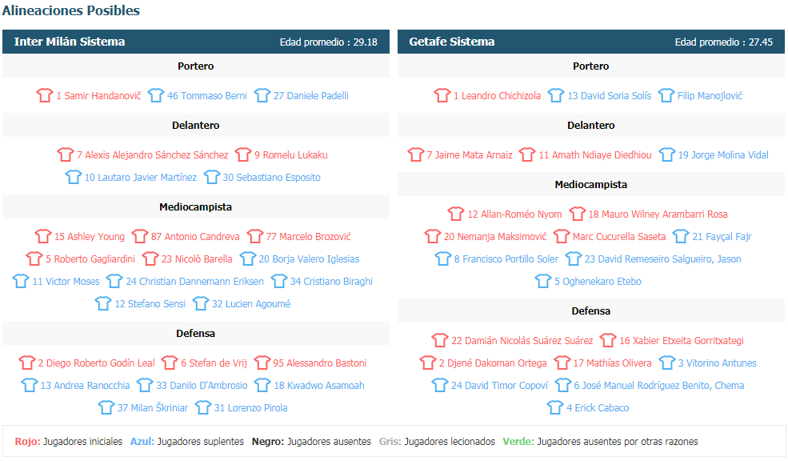Click the red shirt icon beside Alexis Sánchez

click(x=66, y=154)
